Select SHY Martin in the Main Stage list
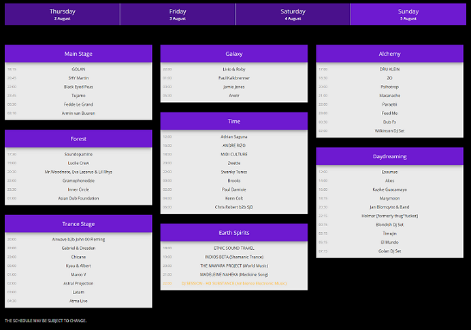 78,78
